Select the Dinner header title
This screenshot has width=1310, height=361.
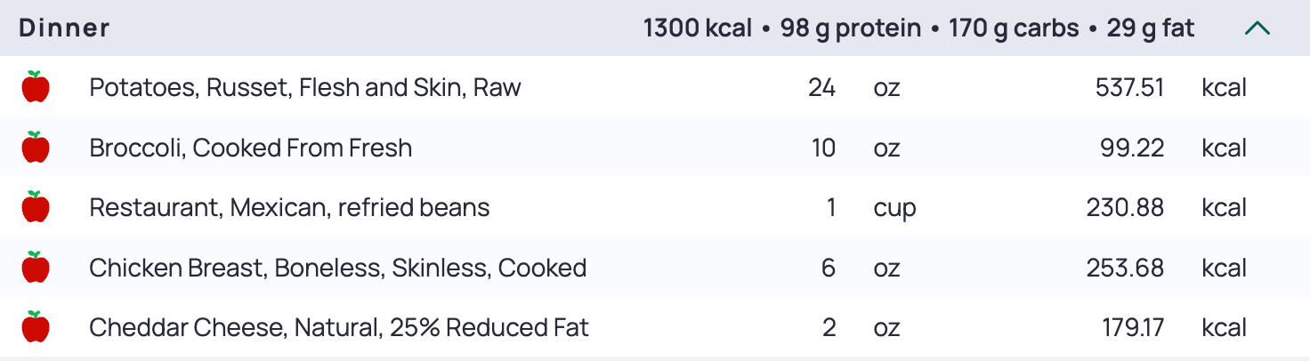click(x=64, y=28)
